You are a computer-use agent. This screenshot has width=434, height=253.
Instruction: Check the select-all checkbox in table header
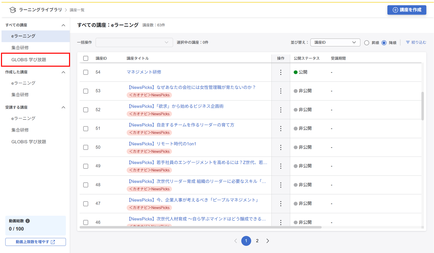(x=86, y=58)
